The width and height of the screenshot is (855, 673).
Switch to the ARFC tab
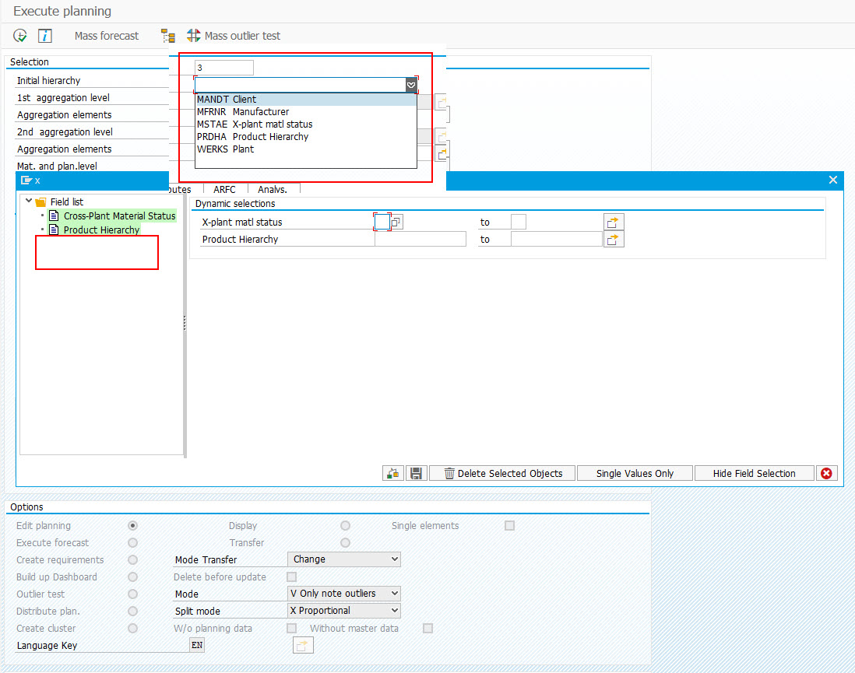point(224,189)
